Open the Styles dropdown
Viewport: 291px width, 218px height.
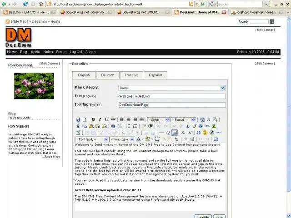pyautogui.click(x=158, y=120)
